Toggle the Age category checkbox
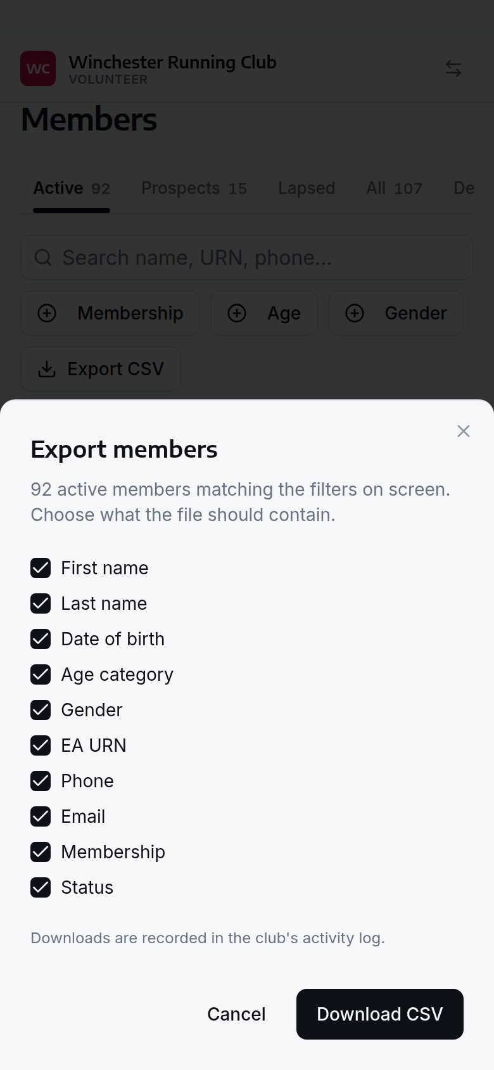The height and width of the screenshot is (1070, 494). coord(41,674)
